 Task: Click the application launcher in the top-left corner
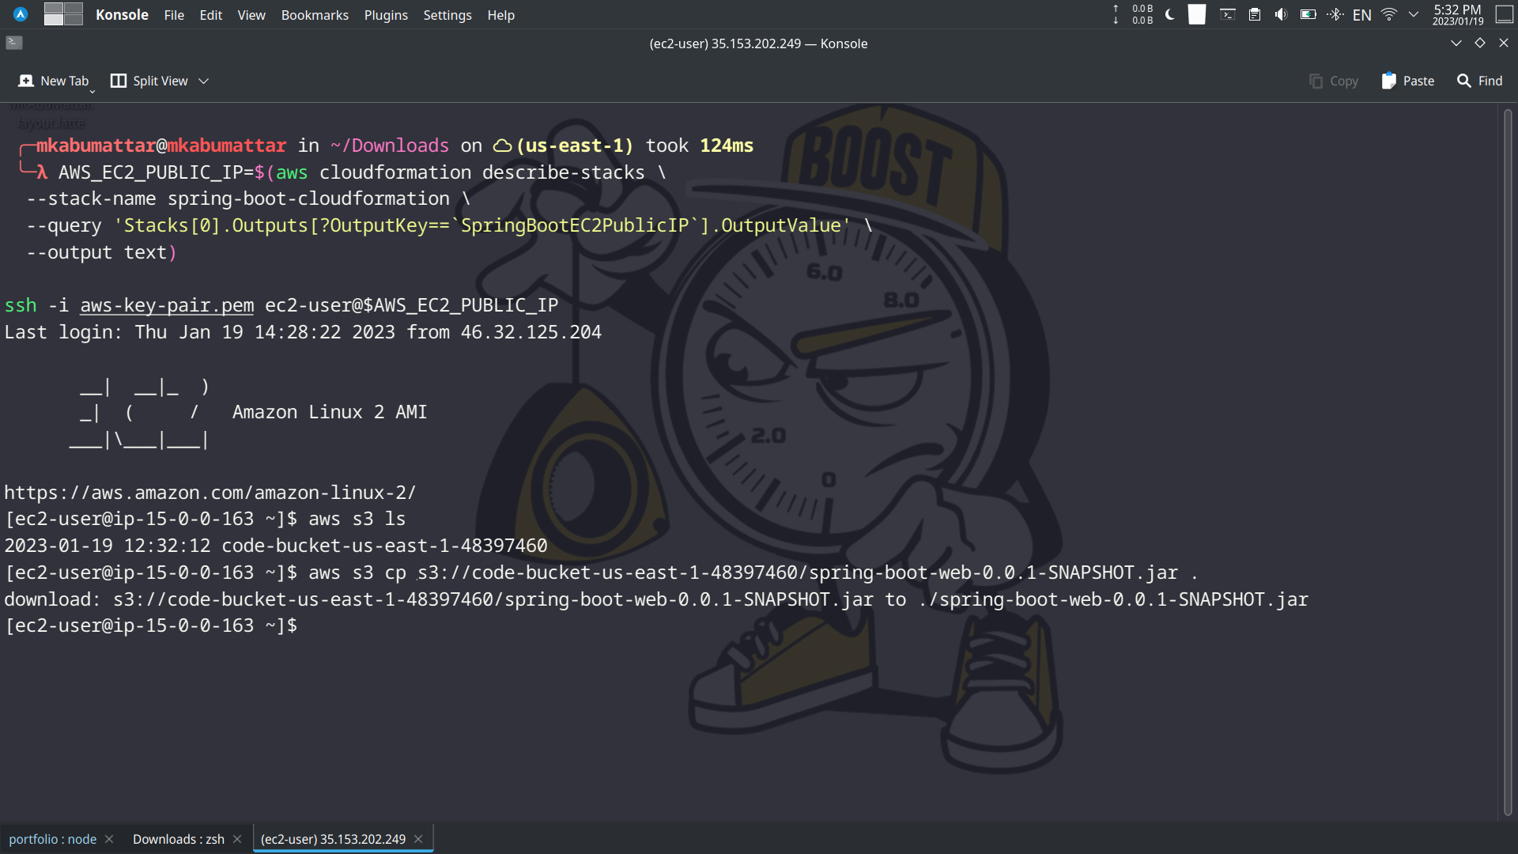tap(19, 14)
